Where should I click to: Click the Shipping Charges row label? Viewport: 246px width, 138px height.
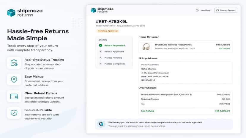(x=150, y=99)
